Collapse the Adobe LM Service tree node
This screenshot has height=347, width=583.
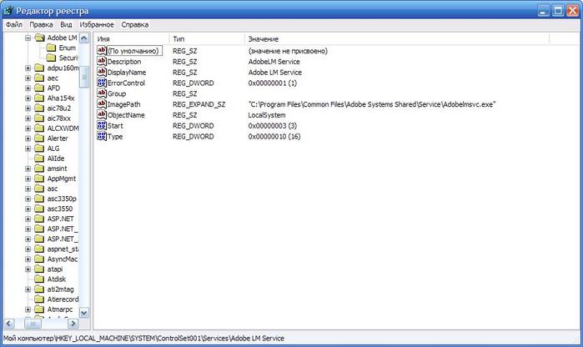pos(28,38)
